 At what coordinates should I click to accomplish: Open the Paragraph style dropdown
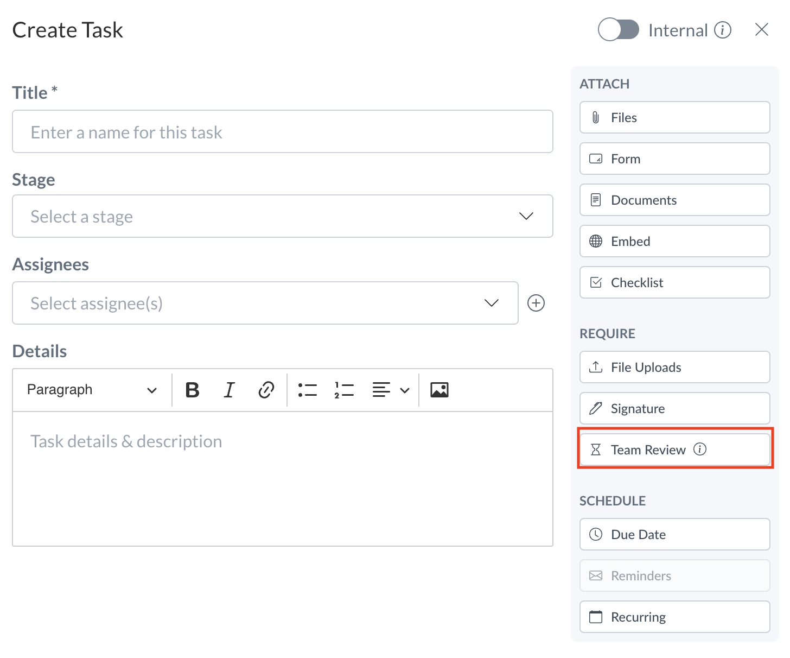click(92, 390)
